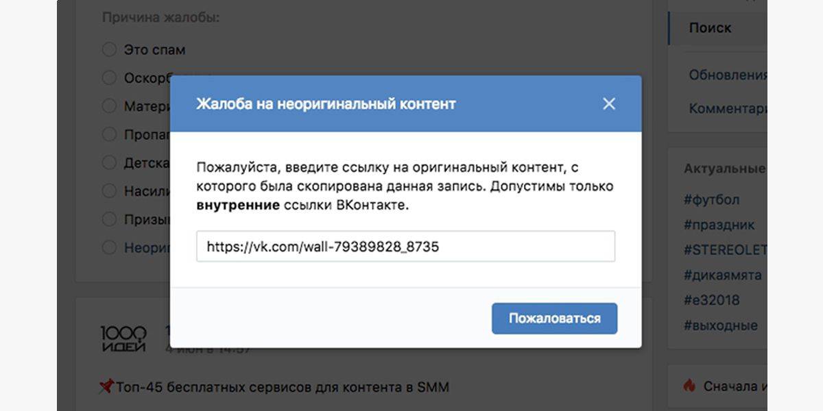Select the radio button starting with 'Матери'
The image size is (823, 411).
pos(109,106)
